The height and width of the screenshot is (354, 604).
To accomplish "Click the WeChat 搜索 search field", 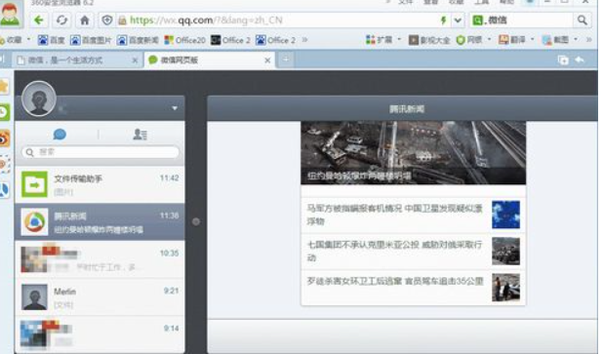I will pyautogui.click(x=101, y=152).
